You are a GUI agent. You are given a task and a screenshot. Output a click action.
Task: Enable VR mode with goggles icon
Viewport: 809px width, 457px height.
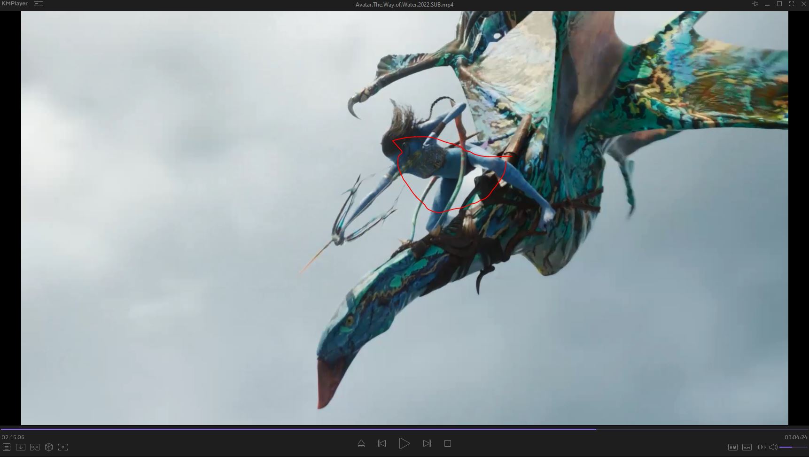pos(35,447)
